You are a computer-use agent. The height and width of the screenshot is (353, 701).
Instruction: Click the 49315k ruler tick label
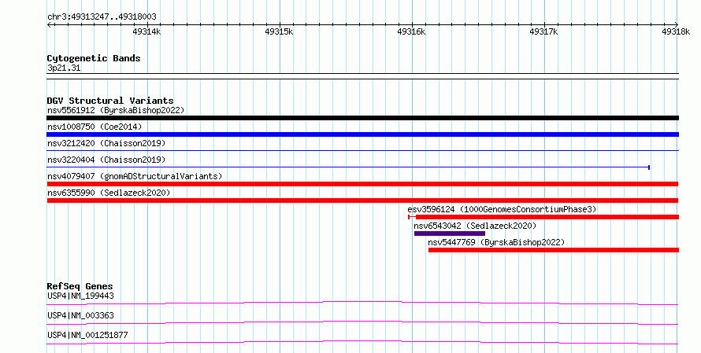pyautogui.click(x=279, y=31)
